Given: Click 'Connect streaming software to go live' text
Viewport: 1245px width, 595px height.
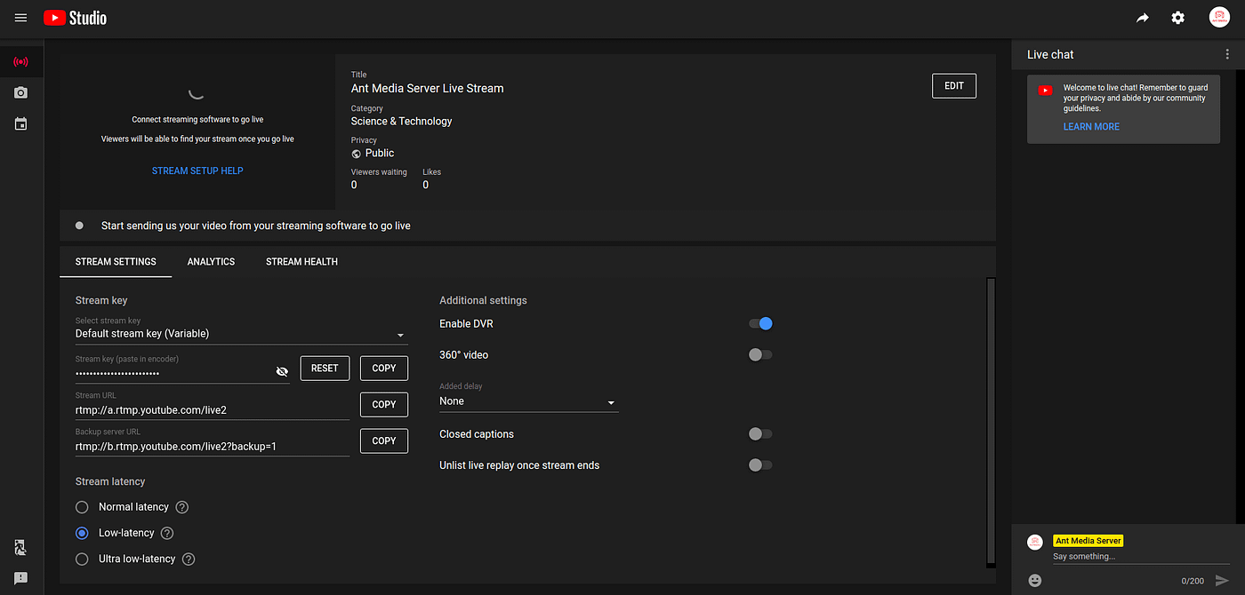Looking at the screenshot, I should point(197,119).
